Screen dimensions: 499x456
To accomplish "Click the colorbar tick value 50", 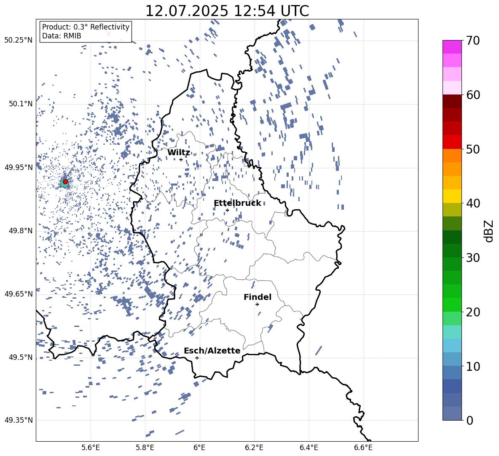I will [x=473, y=149].
